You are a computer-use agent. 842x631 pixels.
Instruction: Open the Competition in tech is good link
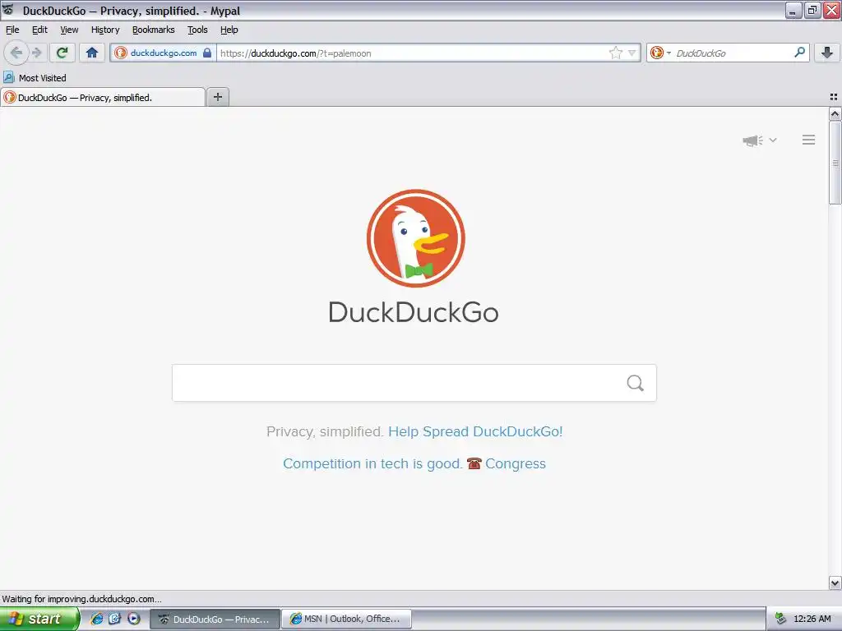tap(372, 463)
